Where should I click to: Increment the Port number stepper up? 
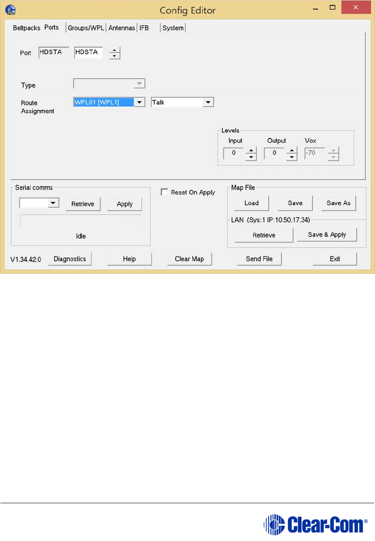(x=114, y=50)
